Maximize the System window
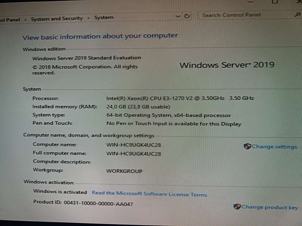Screen dimensions: 302x226 click(275, 2)
